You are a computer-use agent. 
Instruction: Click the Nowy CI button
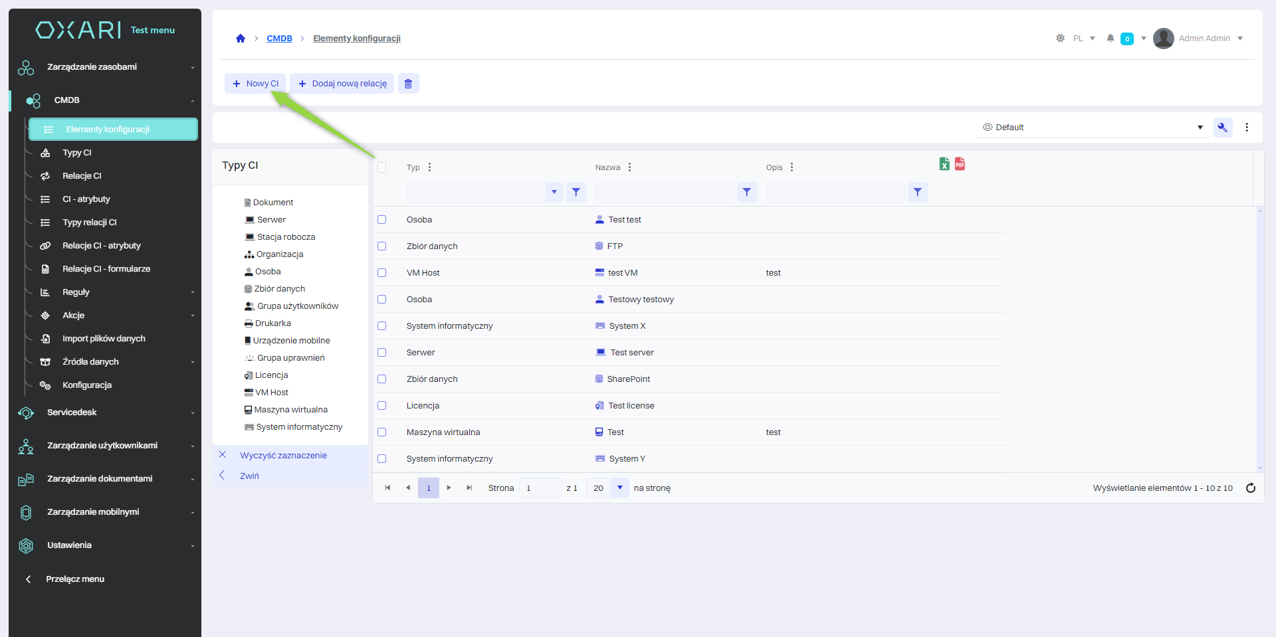point(255,84)
